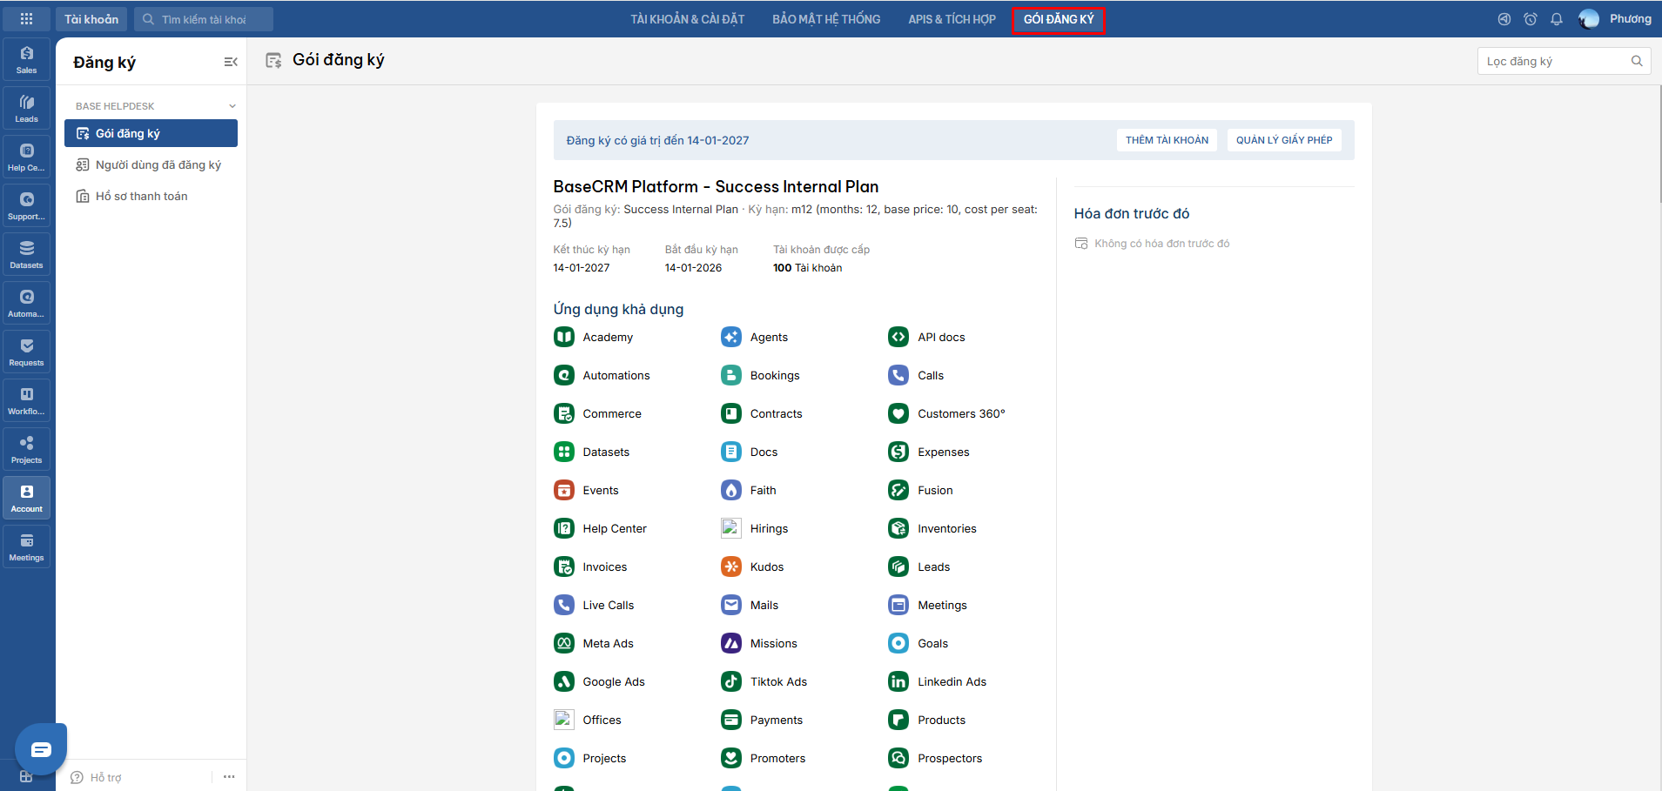Viewport: 1662px width, 791px height.
Task: Click the Tiktok Ads app icon
Action: pyautogui.click(x=731, y=681)
